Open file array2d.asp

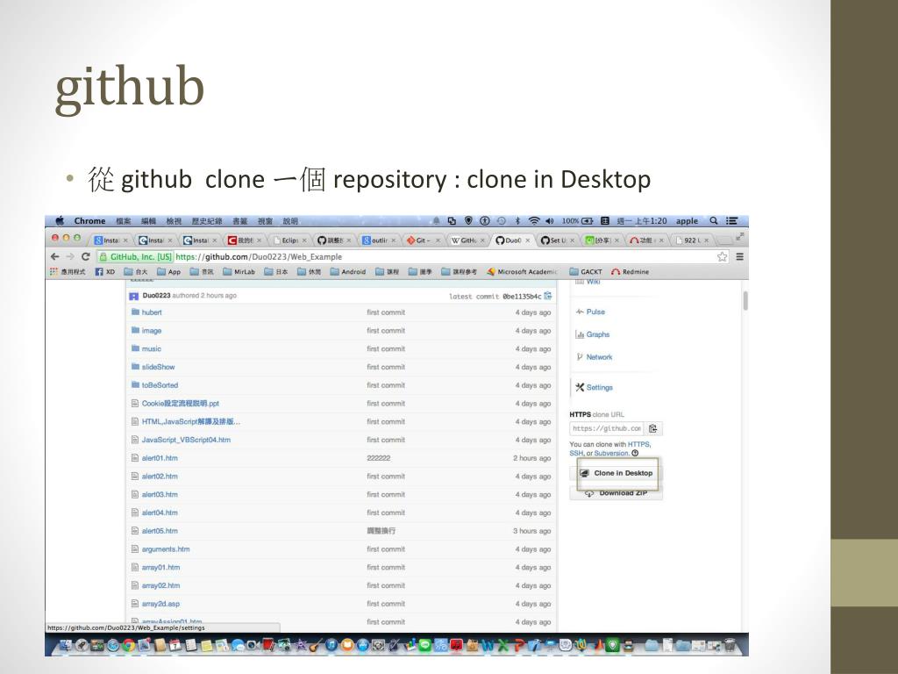click(161, 604)
